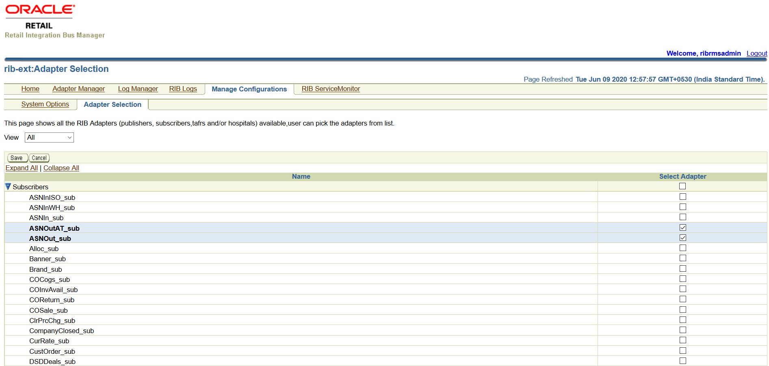
Task: Open the RIB ServiceMonitor tab
Action: tap(331, 89)
